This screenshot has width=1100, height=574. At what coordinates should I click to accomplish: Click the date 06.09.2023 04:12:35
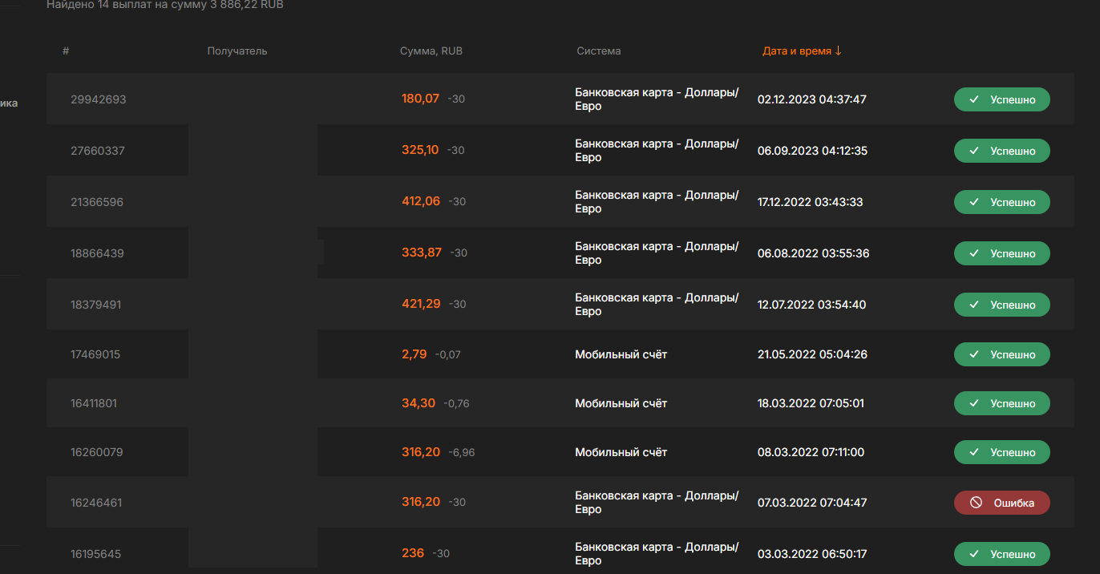tap(812, 151)
